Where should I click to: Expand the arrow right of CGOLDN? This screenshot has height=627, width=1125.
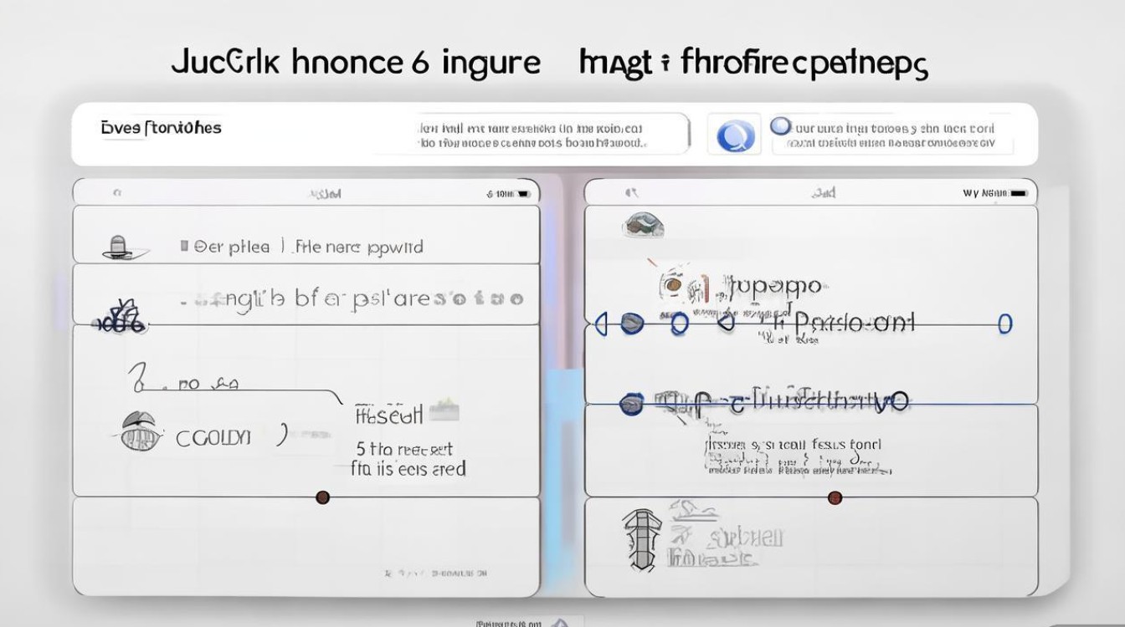coord(282,435)
